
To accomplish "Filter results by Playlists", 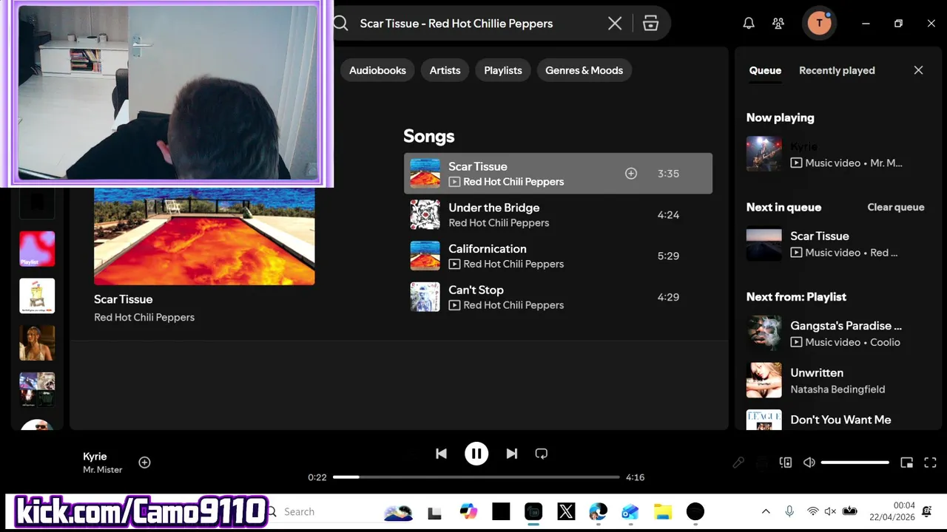I will coord(503,70).
